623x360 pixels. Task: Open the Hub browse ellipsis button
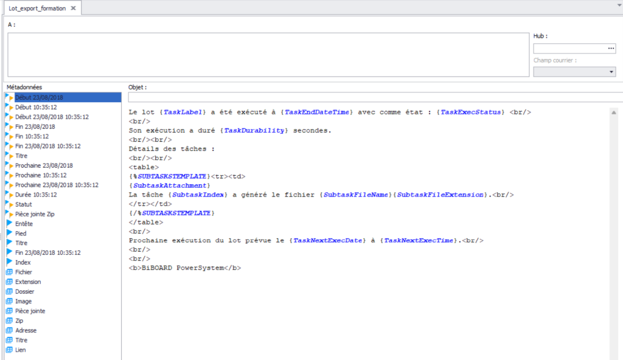click(x=611, y=48)
